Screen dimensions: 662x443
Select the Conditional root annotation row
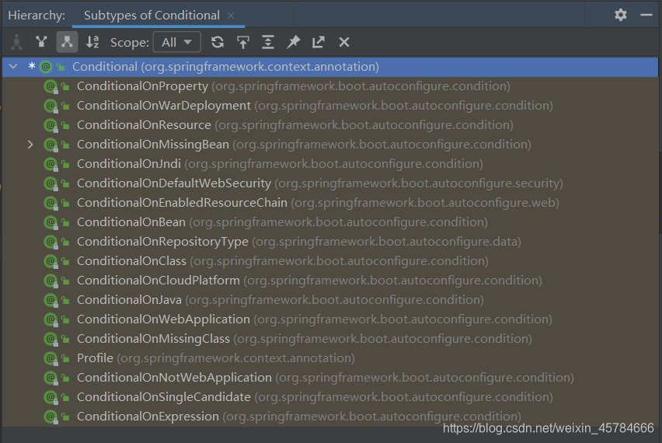[x=330, y=67]
